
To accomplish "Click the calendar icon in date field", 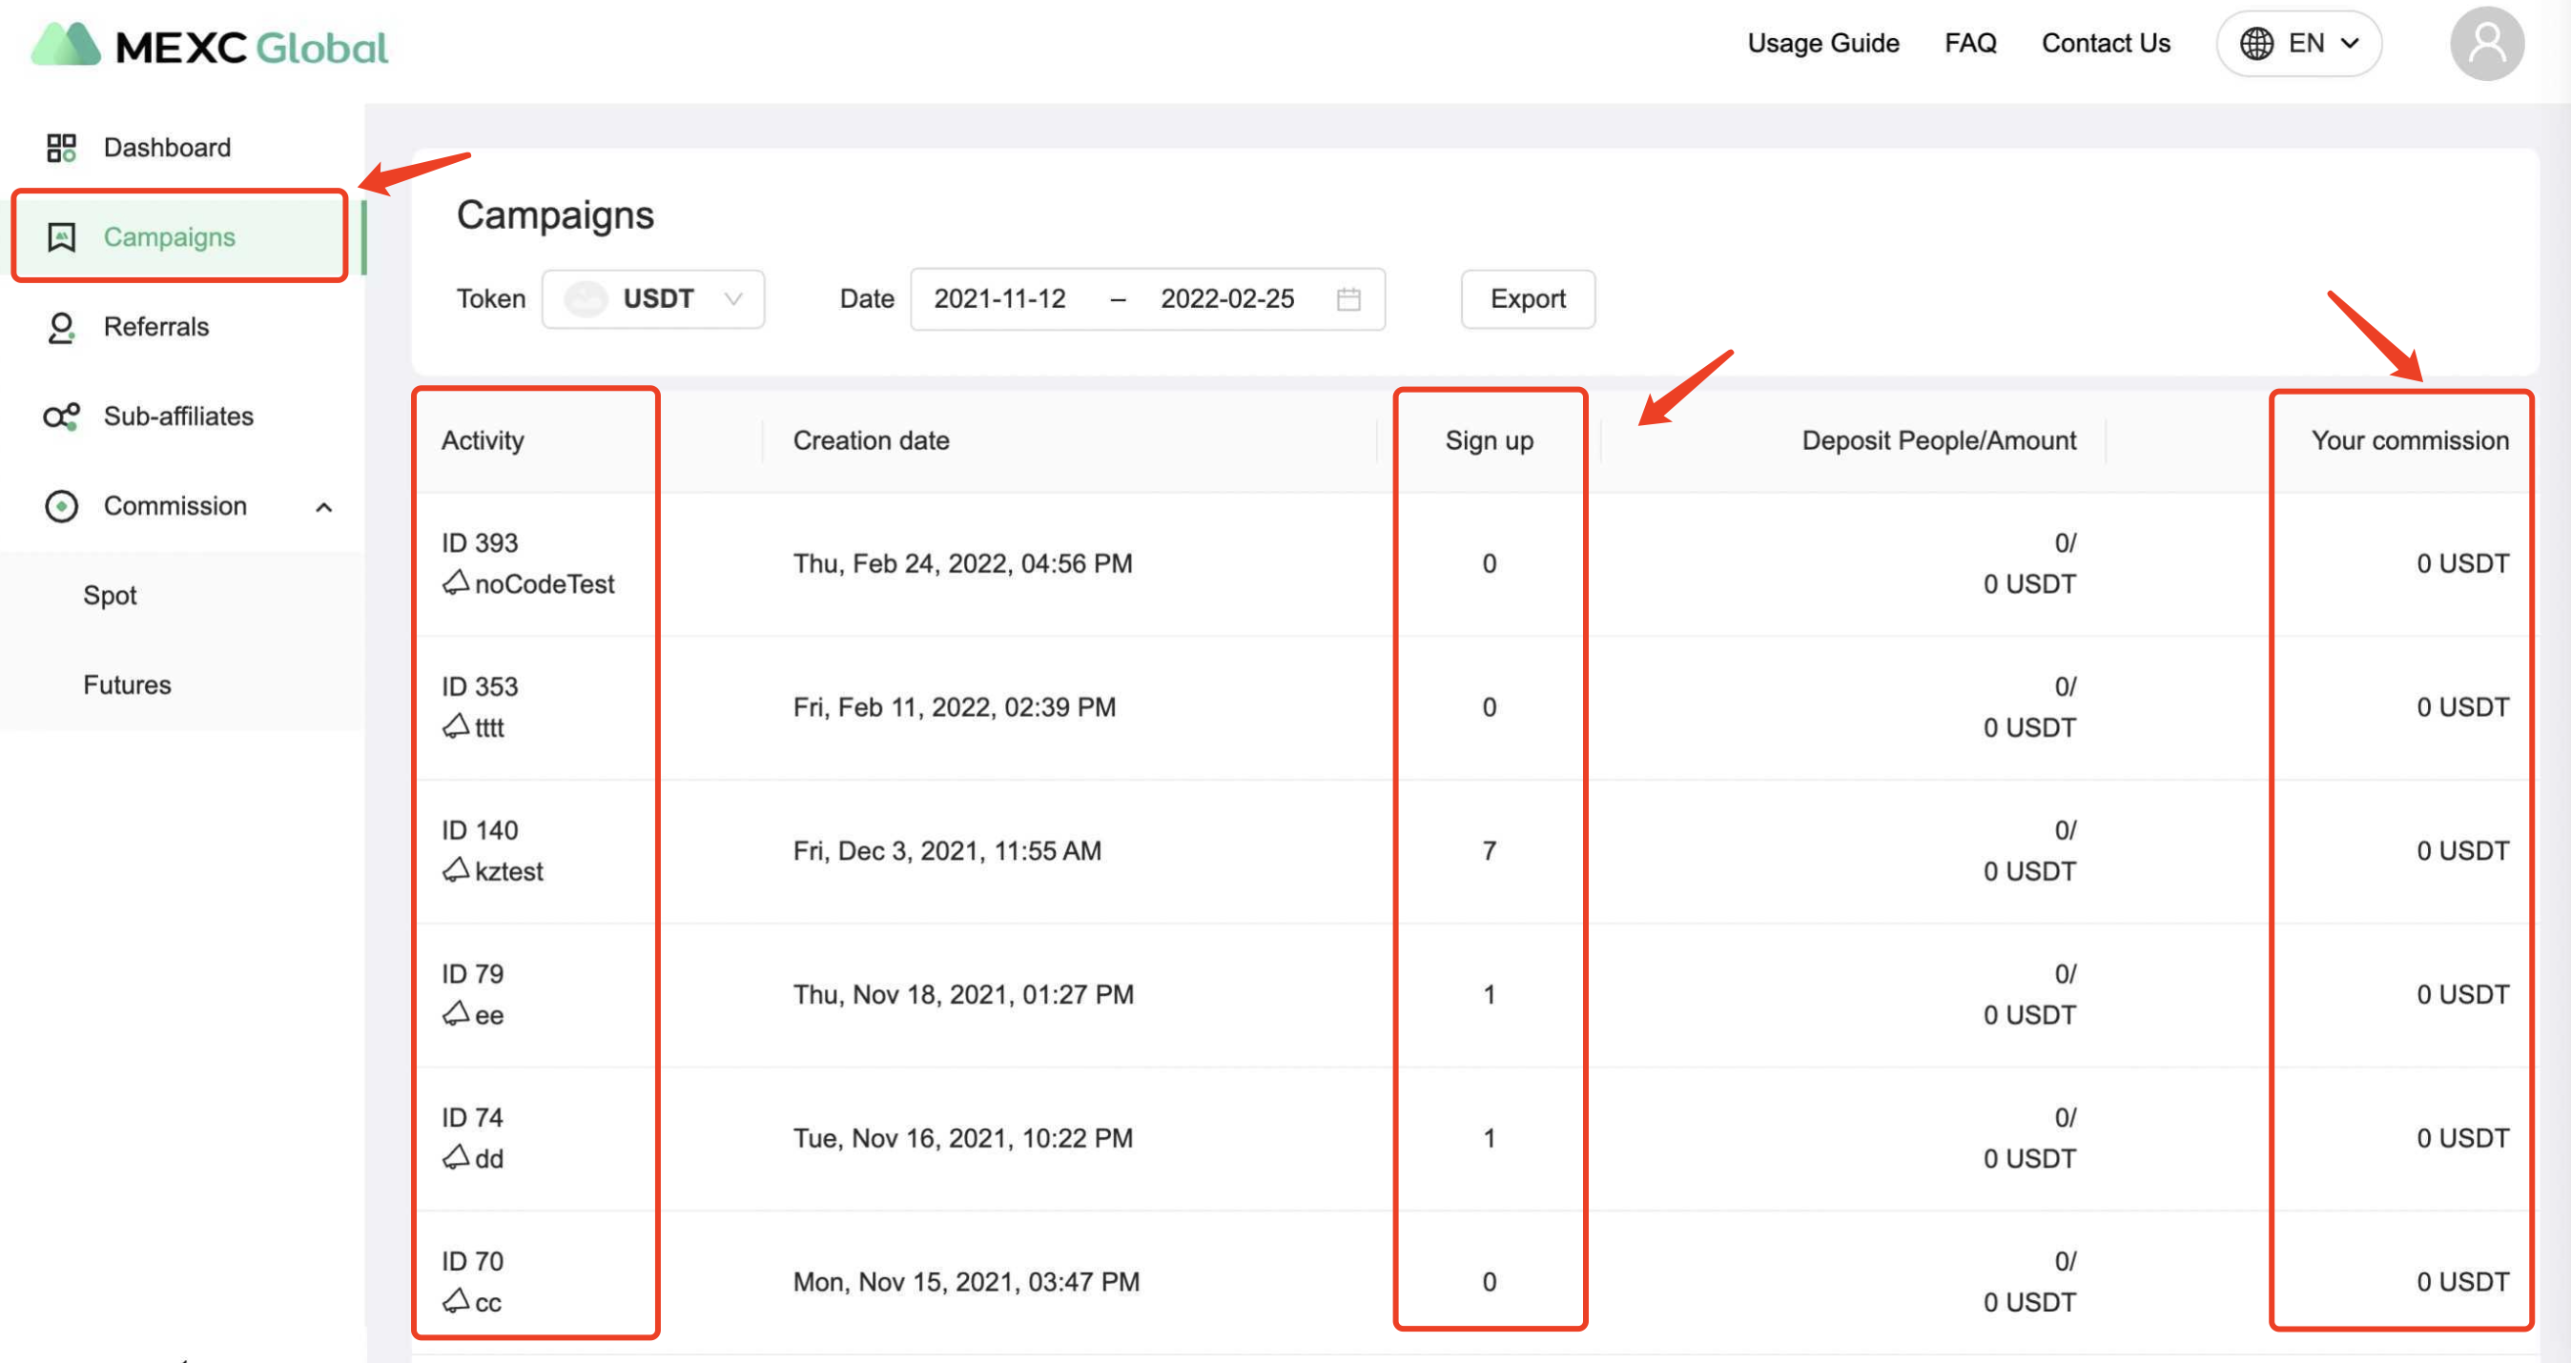I will [1347, 299].
